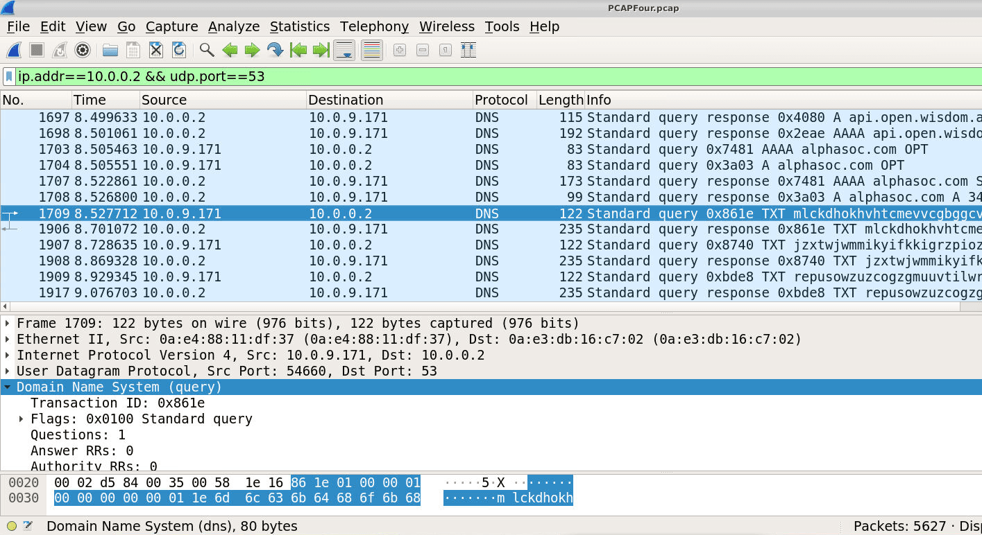Open the Capture menu

click(x=172, y=26)
